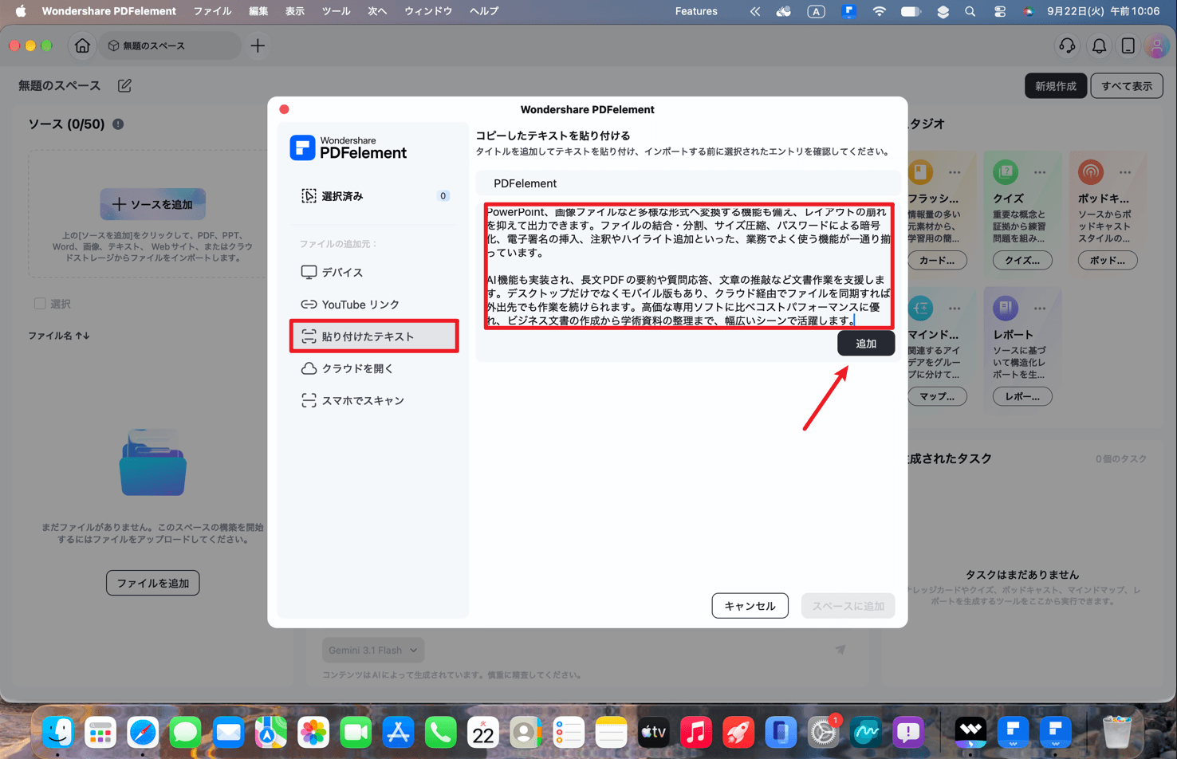
Task: Open more options on ポッドキャスト card
Action: click(1125, 172)
